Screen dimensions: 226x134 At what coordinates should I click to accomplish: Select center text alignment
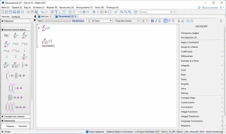point(169,21)
